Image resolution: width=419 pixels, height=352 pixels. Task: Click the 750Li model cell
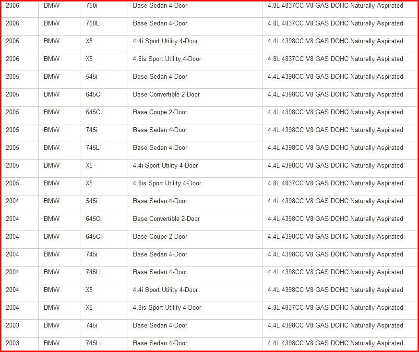[x=93, y=23]
